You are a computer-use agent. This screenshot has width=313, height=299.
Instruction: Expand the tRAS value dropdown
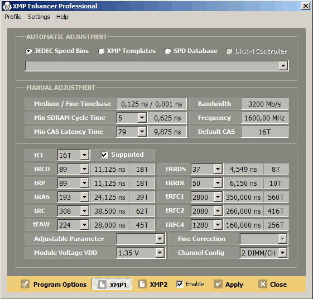[x=85, y=197]
